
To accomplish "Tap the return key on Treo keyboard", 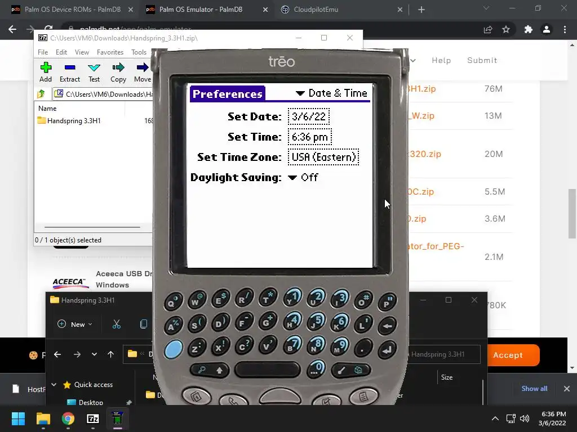I will [387, 349].
